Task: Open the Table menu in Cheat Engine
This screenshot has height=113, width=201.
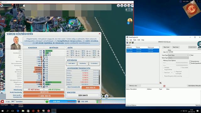Action: coord(135,40)
